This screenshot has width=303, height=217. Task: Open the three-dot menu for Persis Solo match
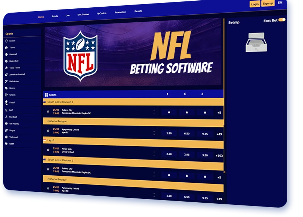tap(154, 153)
